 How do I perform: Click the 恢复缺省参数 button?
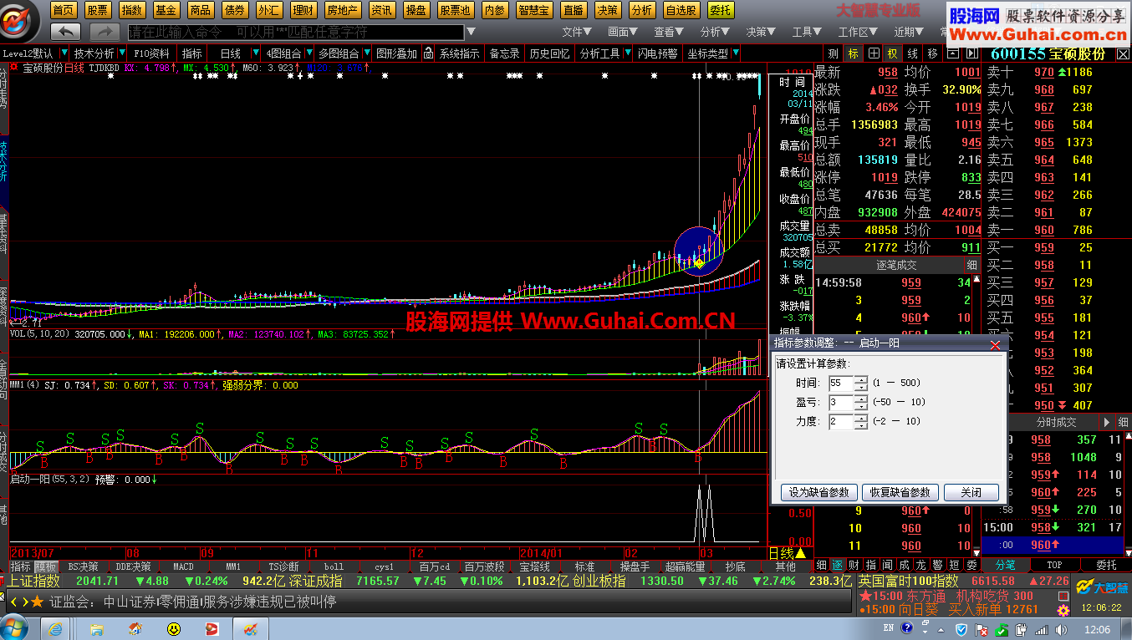pos(900,492)
